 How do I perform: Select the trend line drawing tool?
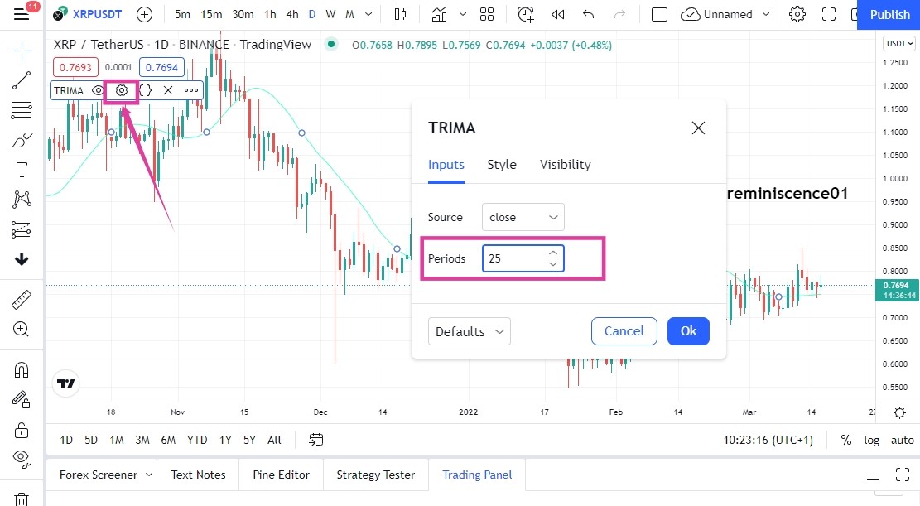[22, 80]
